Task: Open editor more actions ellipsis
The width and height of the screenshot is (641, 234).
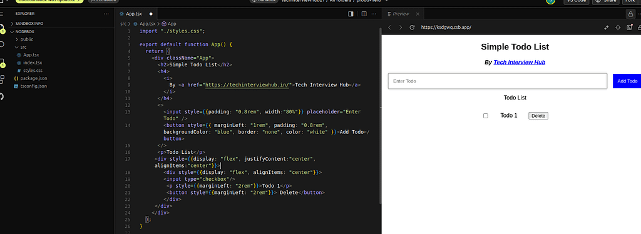Action: (374, 14)
